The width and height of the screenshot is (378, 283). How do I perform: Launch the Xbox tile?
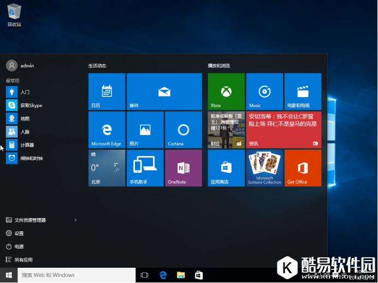click(226, 92)
